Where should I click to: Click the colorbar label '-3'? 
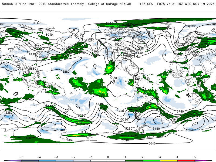[56, 157]
